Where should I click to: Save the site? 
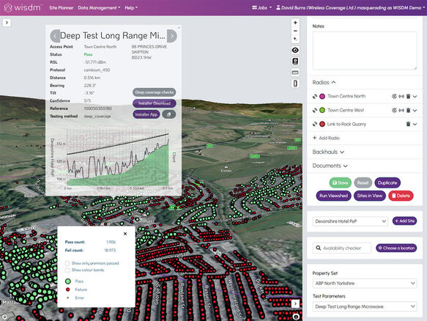340,182
